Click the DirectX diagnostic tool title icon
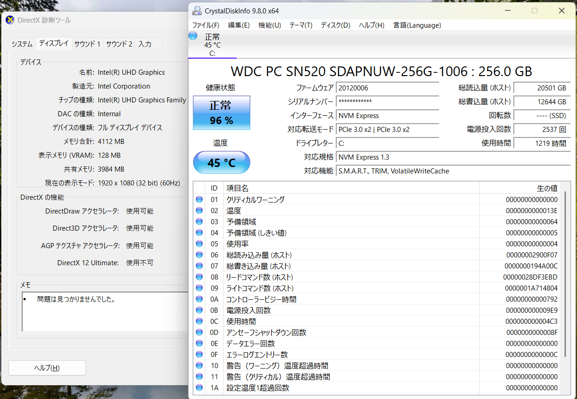577x399 pixels. point(10,20)
